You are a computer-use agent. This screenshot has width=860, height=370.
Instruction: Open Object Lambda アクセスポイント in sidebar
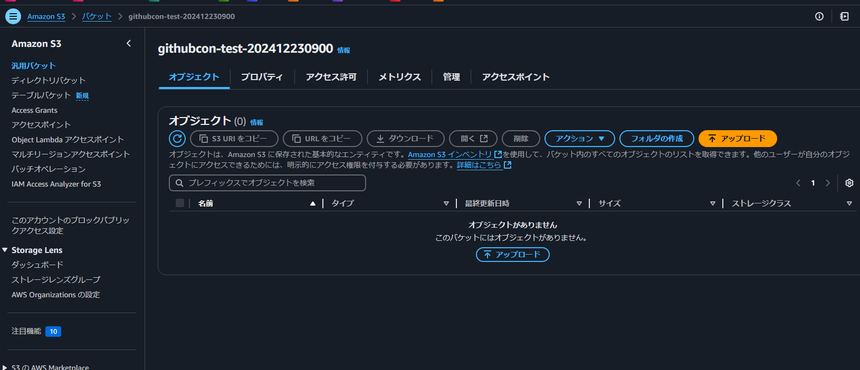click(x=68, y=140)
